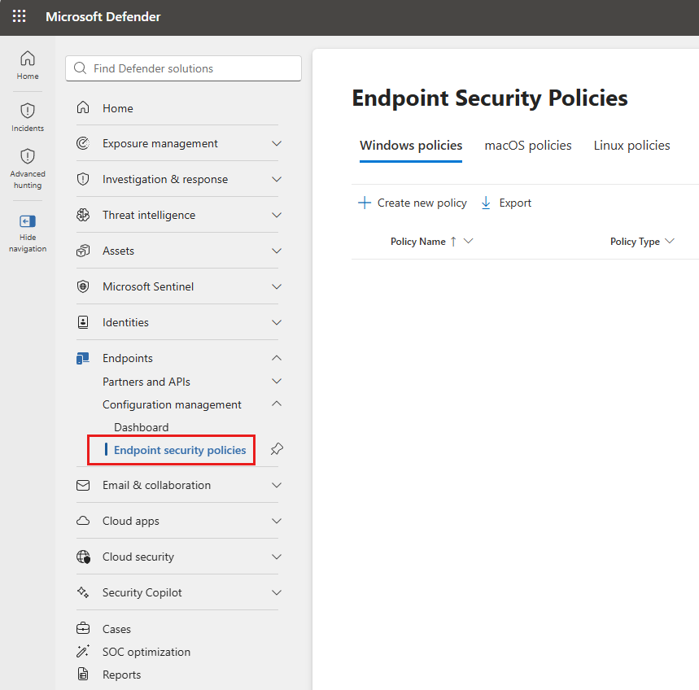The width and height of the screenshot is (699, 690).
Task: Click Email & collaboration envelope icon
Action: tap(83, 485)
